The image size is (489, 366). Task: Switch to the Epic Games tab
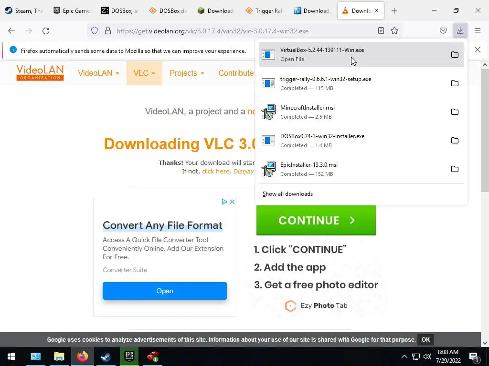point(72,11)
